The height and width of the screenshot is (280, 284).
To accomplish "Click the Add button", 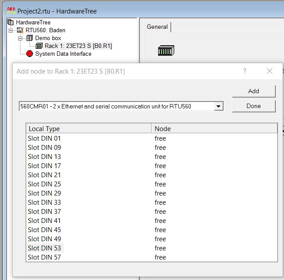I will click(254, 91).
